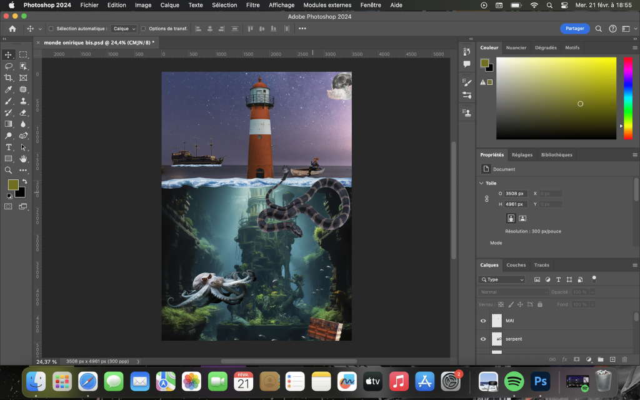Select the Lasso tool
This screenshot has height=400, width=640.
(9, 66)
